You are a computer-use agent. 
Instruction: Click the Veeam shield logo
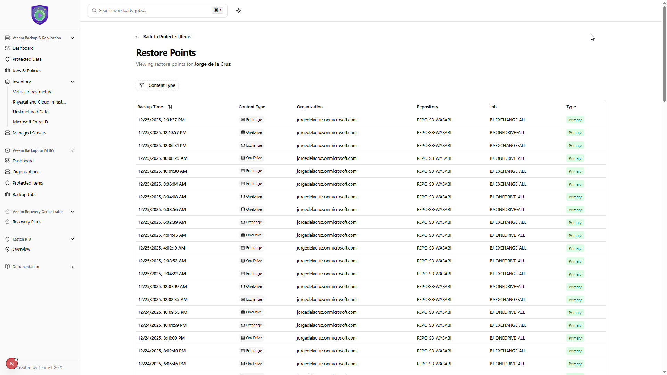click(x=40, y=15)
